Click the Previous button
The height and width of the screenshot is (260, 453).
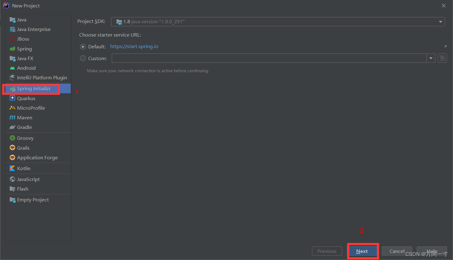(x=327, y=251)
